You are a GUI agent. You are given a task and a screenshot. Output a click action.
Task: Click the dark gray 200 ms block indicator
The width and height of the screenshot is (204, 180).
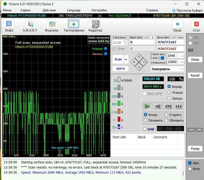coord(119,96)
